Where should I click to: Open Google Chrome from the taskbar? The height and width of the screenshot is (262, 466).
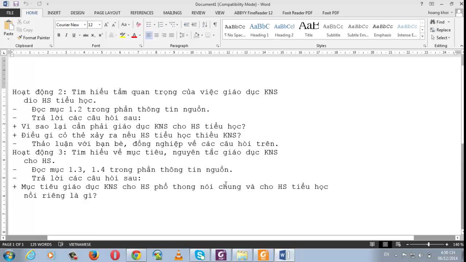[x=136, y=255]
